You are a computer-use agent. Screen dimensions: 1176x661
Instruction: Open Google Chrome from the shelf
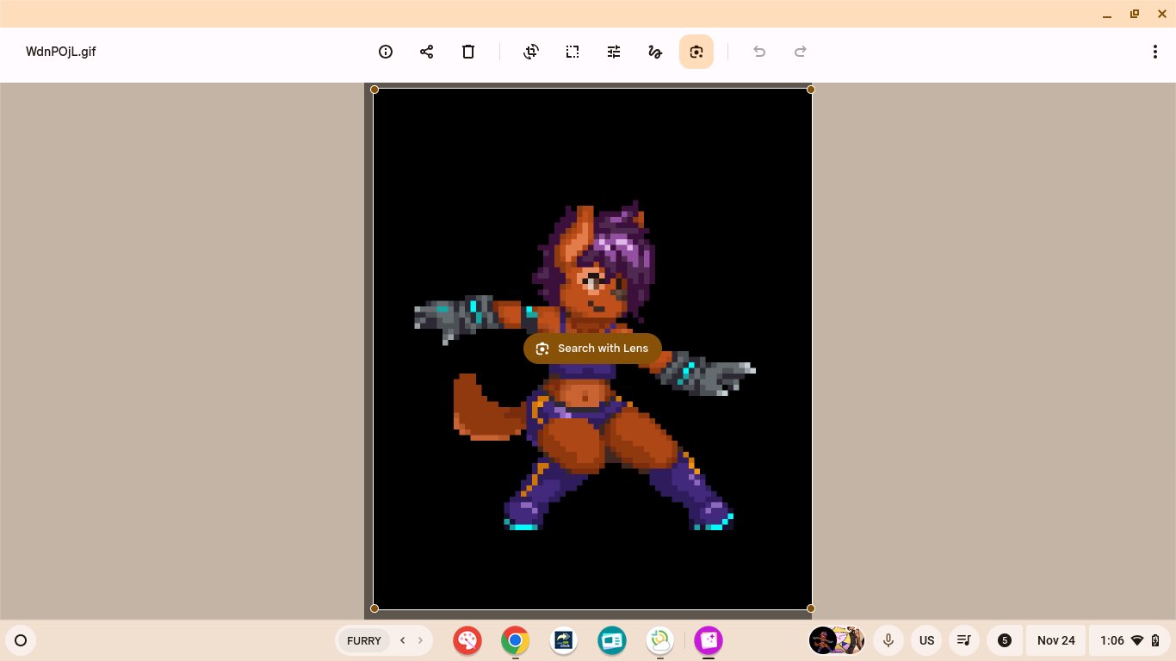[516, 640]
